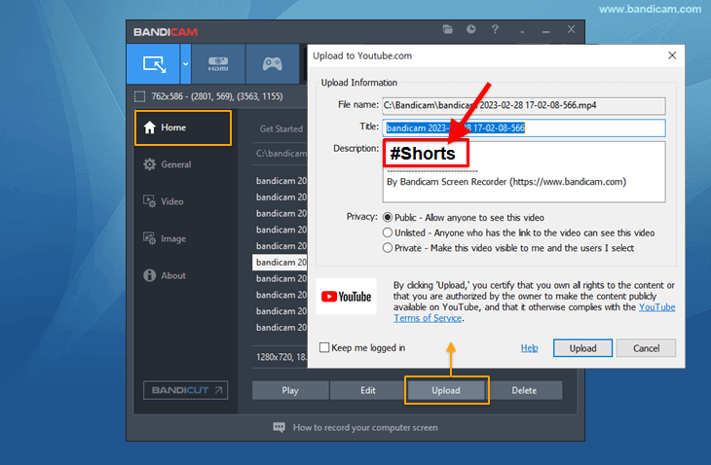Enable Keep me logged in checkbox

[324, 347]
